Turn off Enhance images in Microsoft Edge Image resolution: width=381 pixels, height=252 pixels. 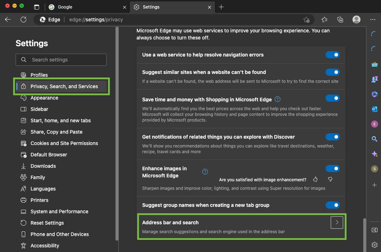(332, 168)
